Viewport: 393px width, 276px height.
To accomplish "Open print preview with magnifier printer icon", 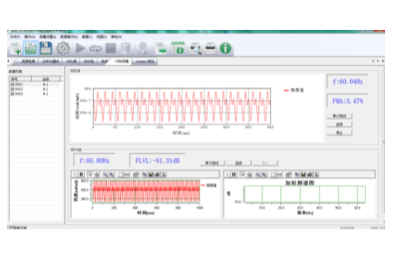I will (x=195, y=48).
